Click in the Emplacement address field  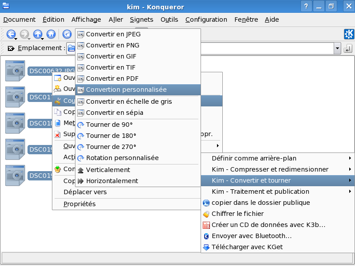[267, 48]
